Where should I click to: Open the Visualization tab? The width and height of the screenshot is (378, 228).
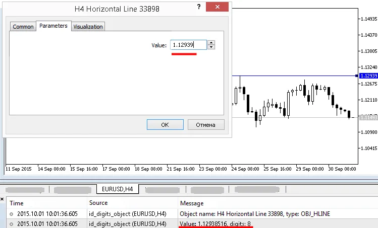tap(88, 27)
